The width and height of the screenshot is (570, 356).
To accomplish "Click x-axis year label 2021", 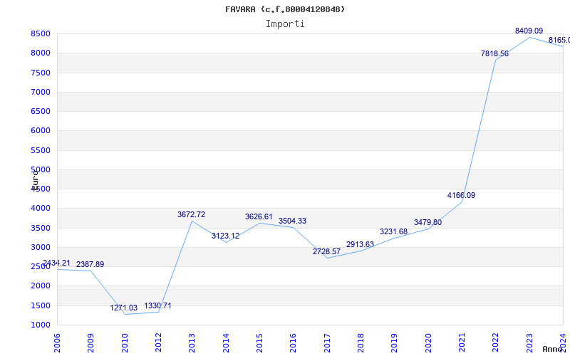I will pyautogui.click(x=462, y=343).
